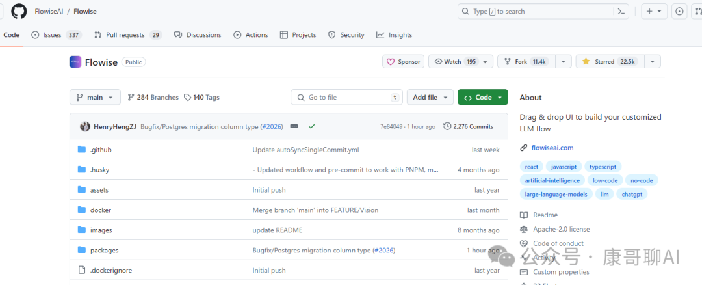Click the assets folder icon
The image size is (702, 285).
(81, 190)
